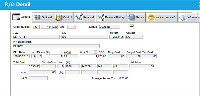Click the DEL Date field 09/05/2013
This screenshot has width=200, height=96.
coord(21,56)
